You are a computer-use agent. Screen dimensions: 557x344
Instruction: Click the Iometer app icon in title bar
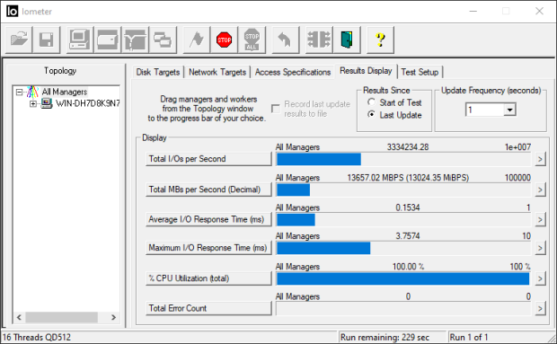tap(12, 12)
